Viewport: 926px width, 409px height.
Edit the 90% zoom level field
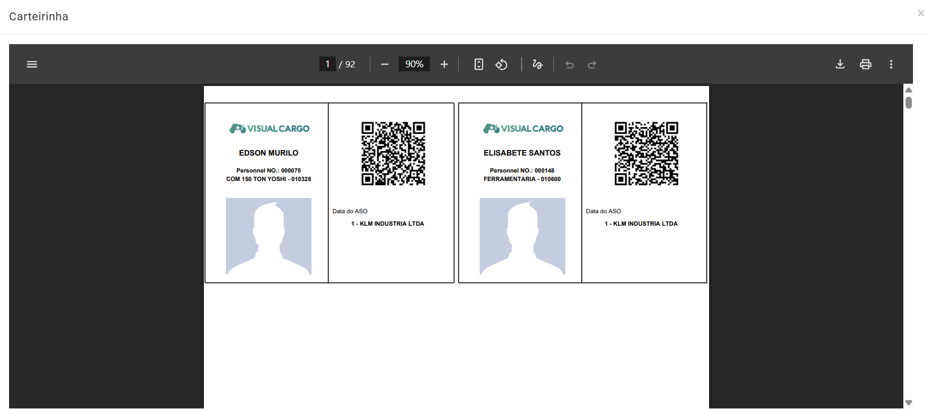point(414,64)
